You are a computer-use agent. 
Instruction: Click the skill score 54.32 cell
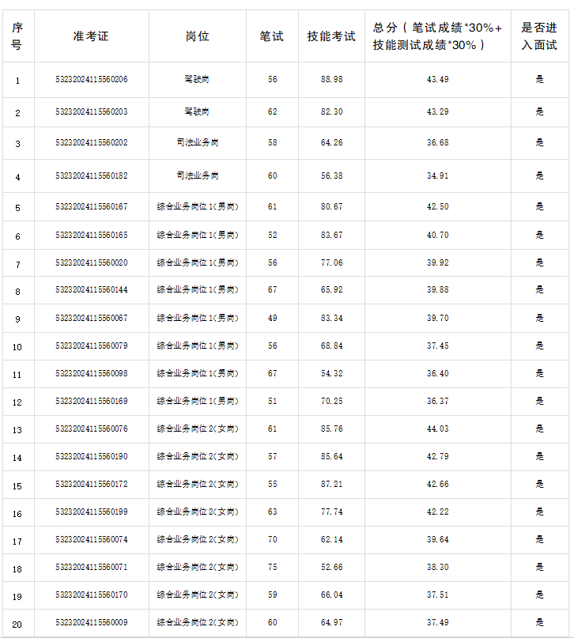tap(331, 374)
